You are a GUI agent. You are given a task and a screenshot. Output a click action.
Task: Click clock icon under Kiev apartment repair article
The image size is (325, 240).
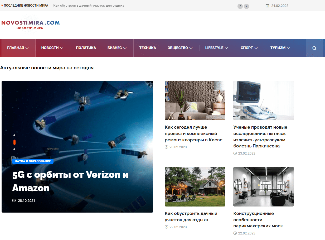(166, 147)
